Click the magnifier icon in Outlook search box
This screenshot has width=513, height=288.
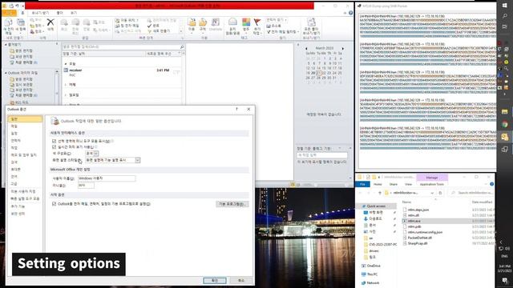coord(182,47)
